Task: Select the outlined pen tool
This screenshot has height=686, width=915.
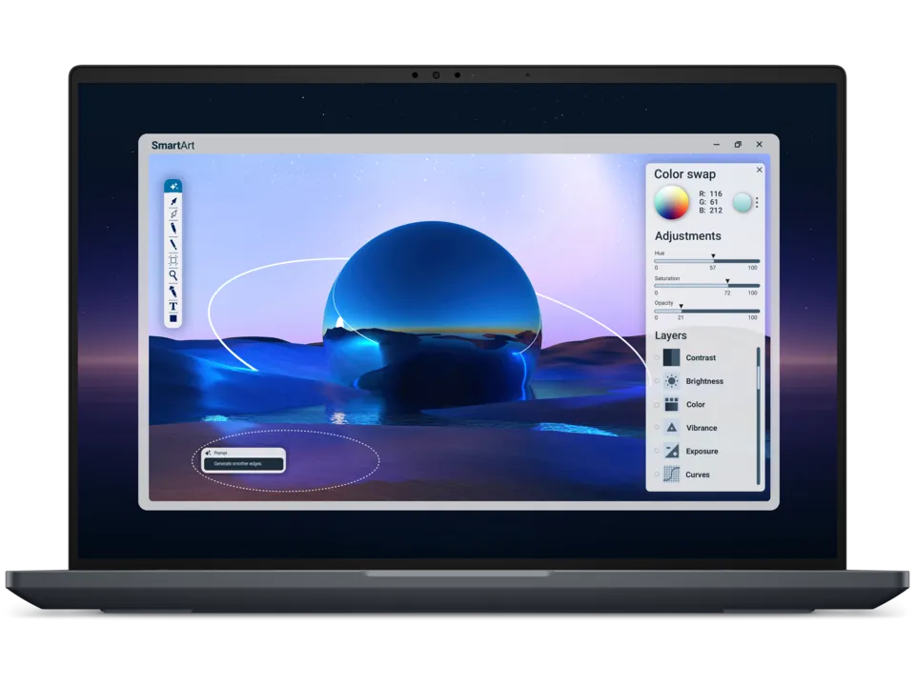Action: (173, 214)
